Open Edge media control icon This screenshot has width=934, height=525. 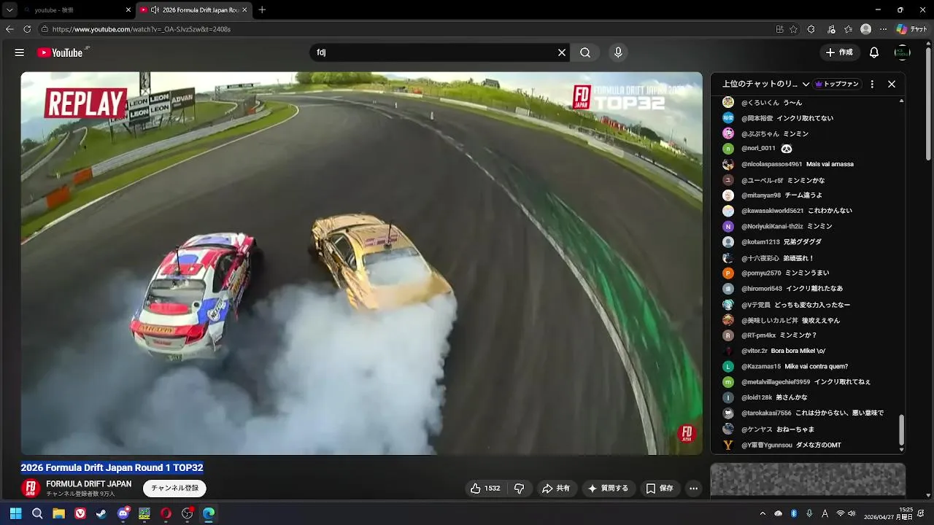pos(831,29)
